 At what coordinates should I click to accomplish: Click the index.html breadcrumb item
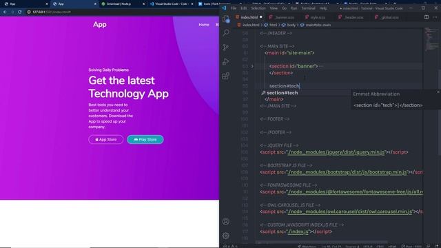(249, 25)
